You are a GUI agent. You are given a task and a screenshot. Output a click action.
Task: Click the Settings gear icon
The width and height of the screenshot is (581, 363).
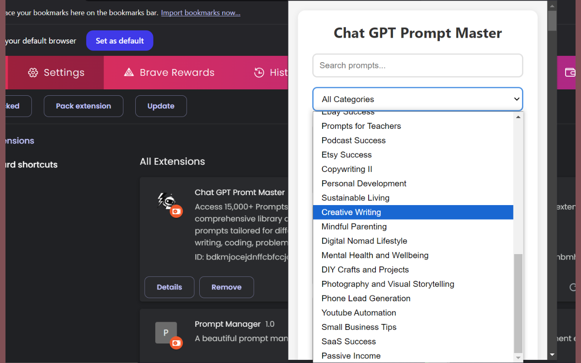coord(33,73)
